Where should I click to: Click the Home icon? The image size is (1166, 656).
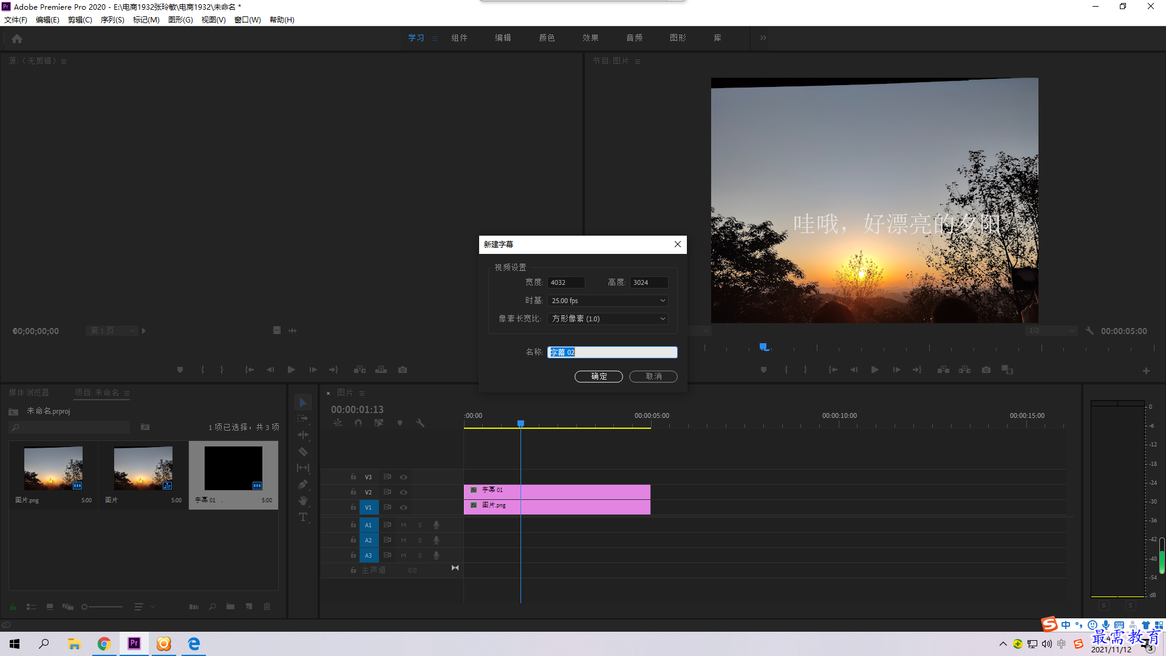click(x=17, y=38)
